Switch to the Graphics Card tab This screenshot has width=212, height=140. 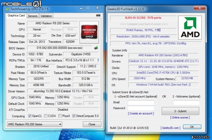click(x=16, y=16)
